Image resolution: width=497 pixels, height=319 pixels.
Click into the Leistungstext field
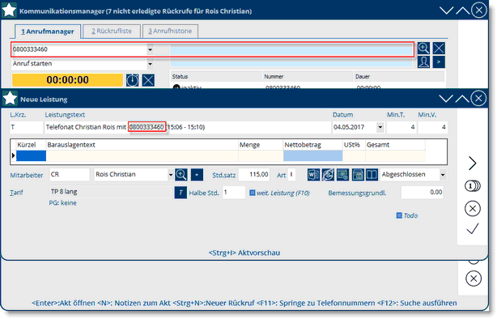pos(187,127)
